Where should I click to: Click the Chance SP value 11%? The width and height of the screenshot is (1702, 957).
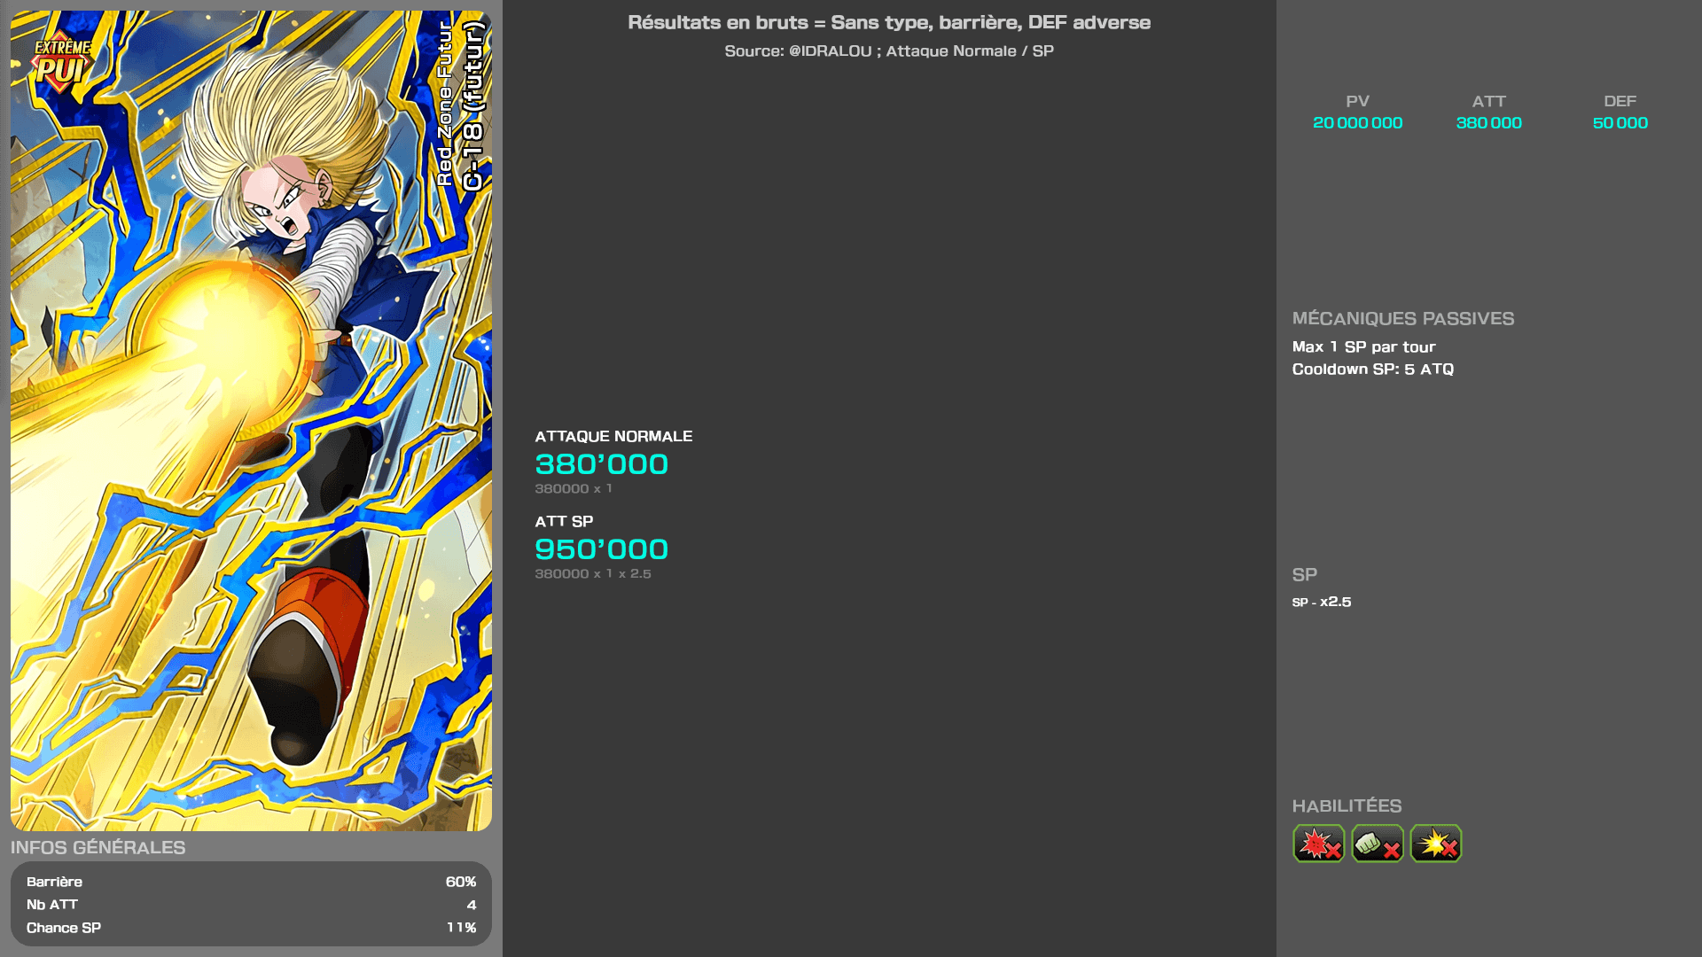(x=461, y=929)
